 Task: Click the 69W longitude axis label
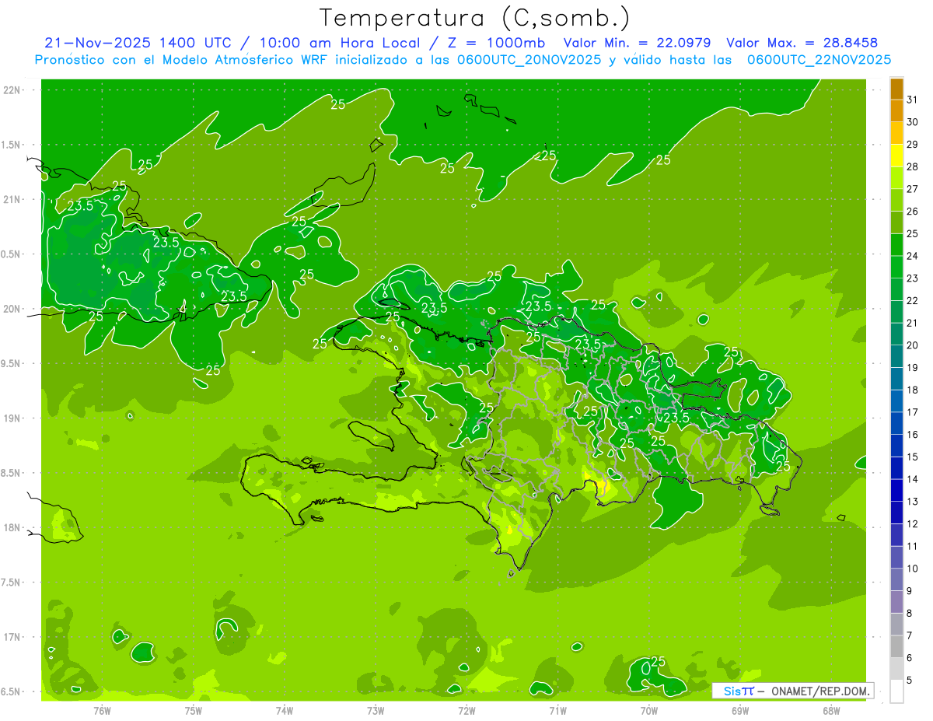click(x=740, y=711)
